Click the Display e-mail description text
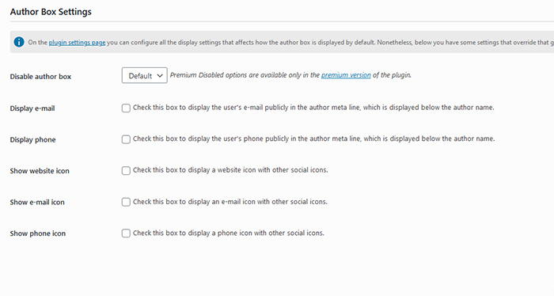The image size is (554, 296). click(313, 108)
